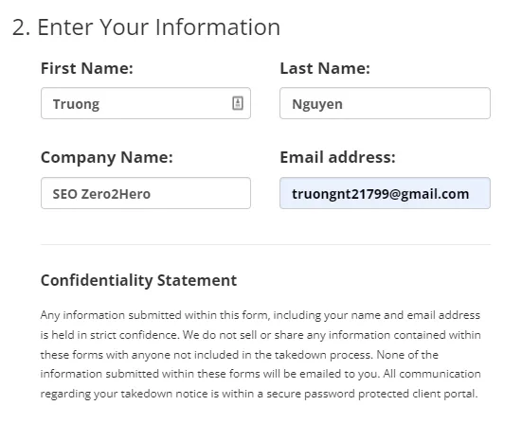Click the "Confidentiality Statement" heading

tap(138, 280)
